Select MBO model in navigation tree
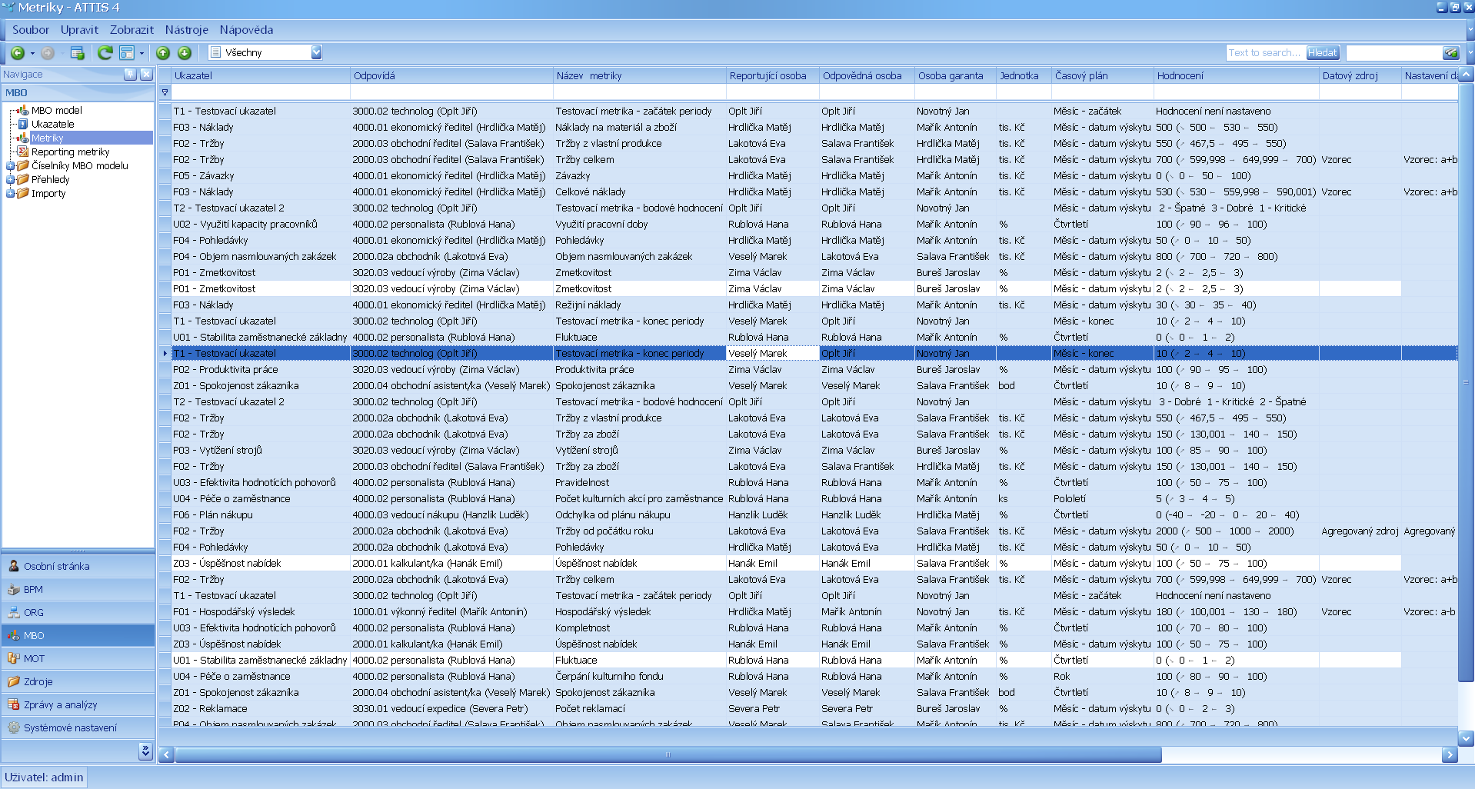1475x789 pixels. pos(57,110)
